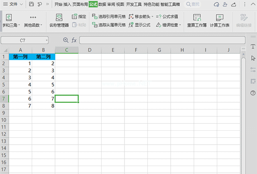257x174 pixels.
Task: Click 追踪引用单元格 trace precedents icon
Action: [95, 16]
